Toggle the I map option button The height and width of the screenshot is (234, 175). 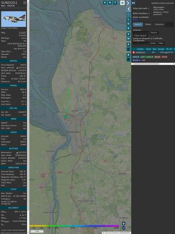point(128,49)
